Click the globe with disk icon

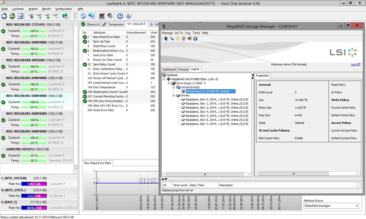click(65, 16)
